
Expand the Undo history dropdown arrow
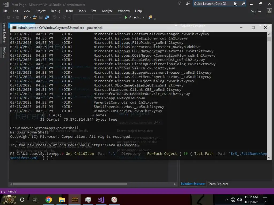(x=59, y=17)
